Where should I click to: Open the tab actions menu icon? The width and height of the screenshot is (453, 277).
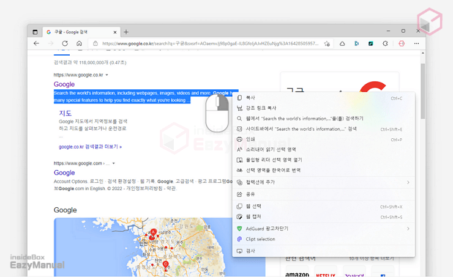coord(35,32)
